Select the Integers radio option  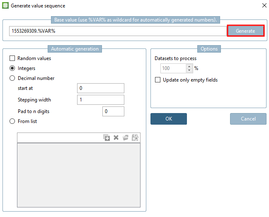12,68
